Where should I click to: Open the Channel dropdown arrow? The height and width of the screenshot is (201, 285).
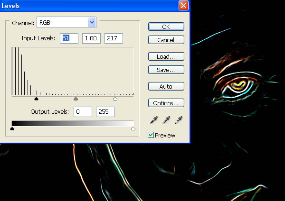(92, 22)
